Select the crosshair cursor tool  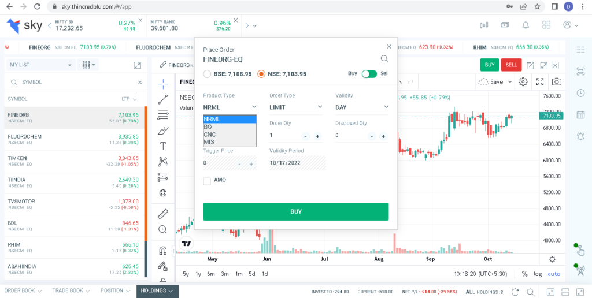[x=163, y=84]
